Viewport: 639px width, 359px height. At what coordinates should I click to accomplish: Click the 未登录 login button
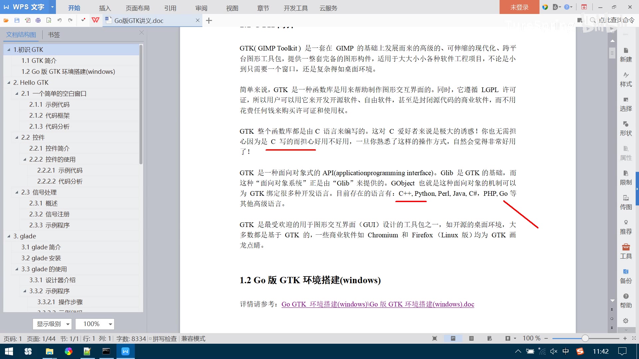coord(519,7)
